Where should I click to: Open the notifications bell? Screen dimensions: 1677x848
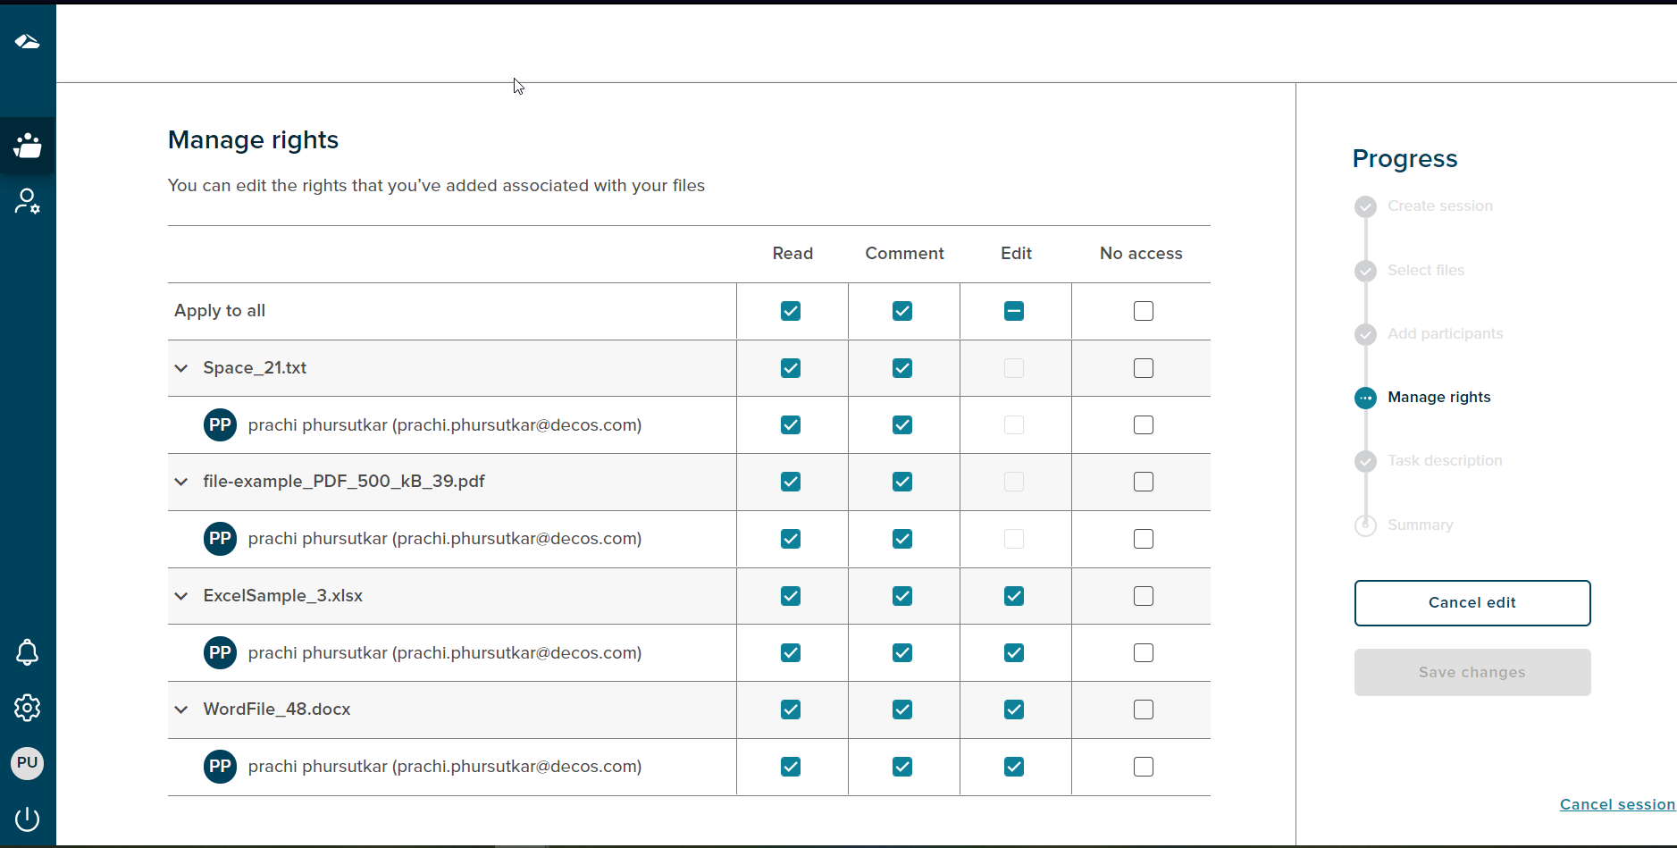click(x=28, y=652)
